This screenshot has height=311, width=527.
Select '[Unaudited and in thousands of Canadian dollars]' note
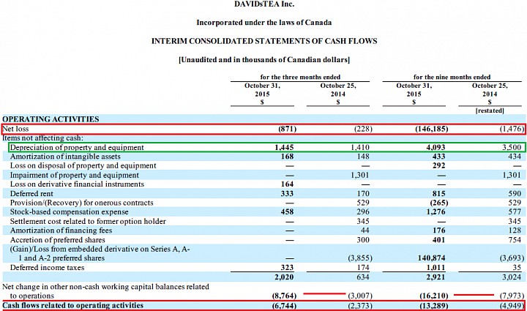point(264,60)
